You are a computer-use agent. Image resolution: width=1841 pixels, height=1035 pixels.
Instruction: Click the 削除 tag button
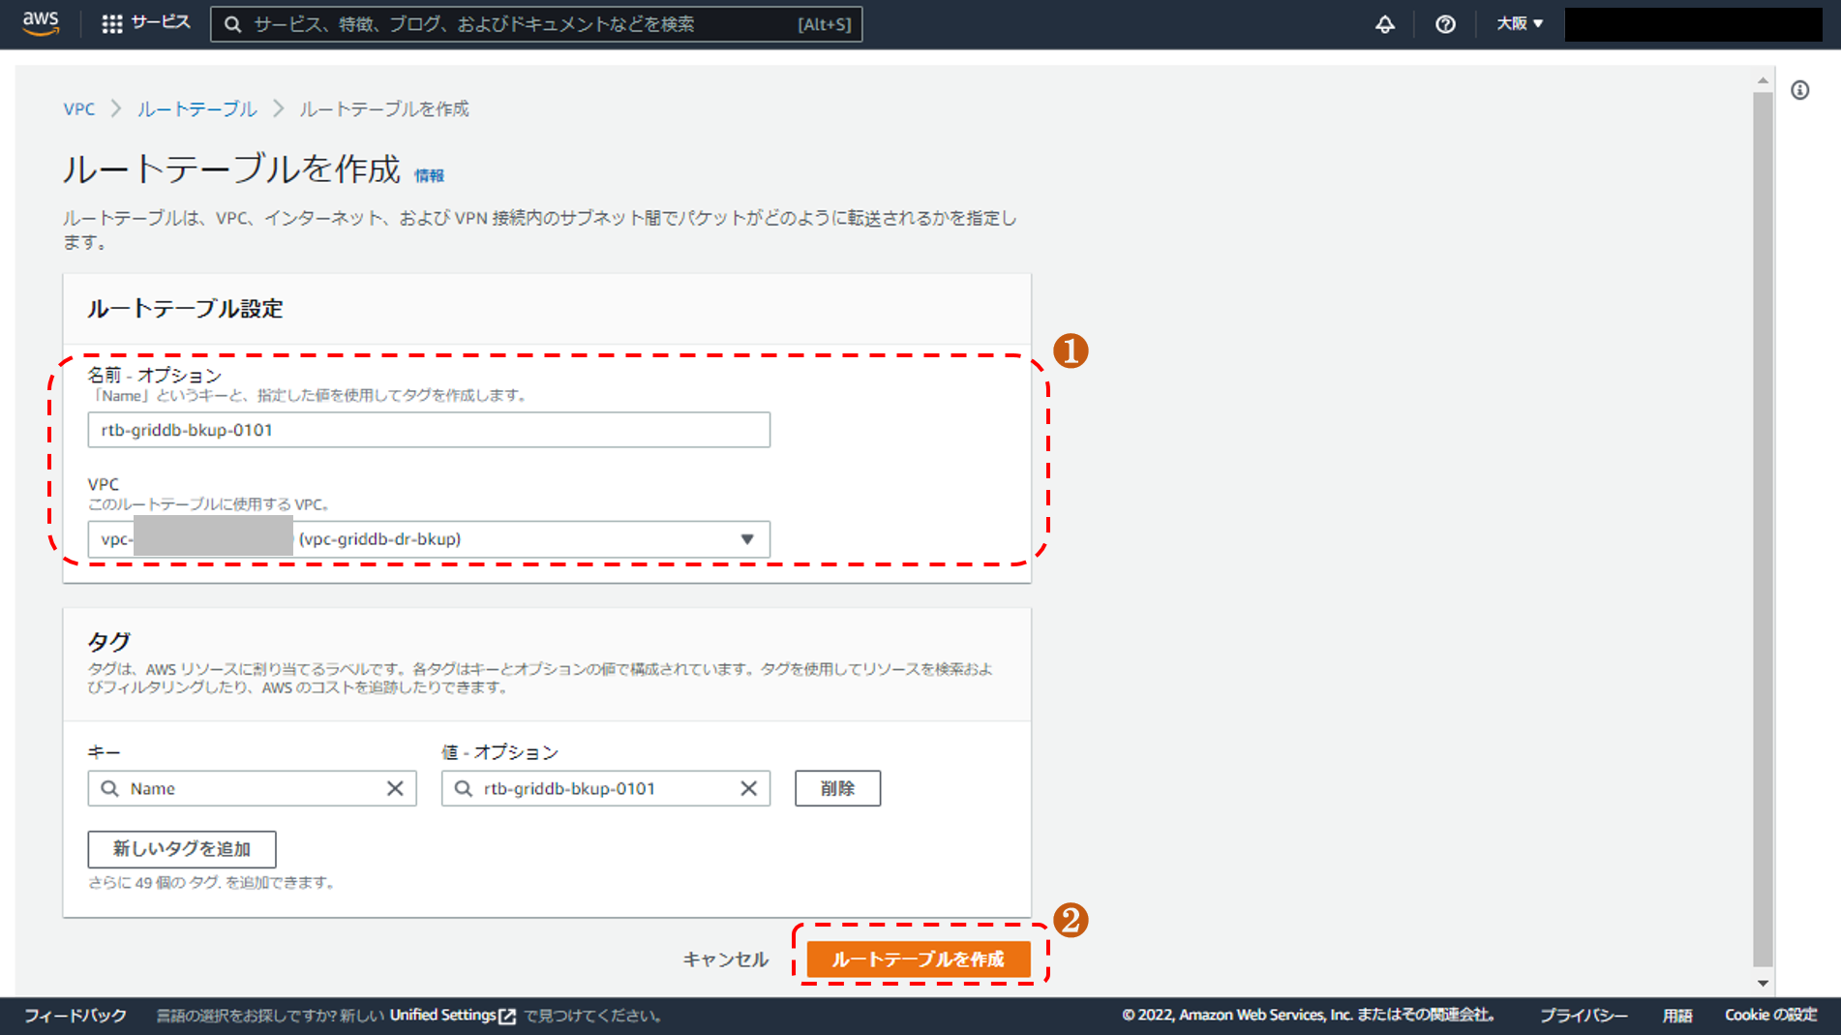tap(837, 788)
